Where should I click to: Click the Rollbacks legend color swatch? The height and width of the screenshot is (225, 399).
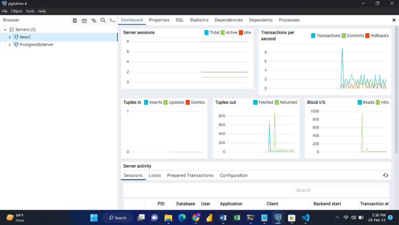(x=367, y=36)
